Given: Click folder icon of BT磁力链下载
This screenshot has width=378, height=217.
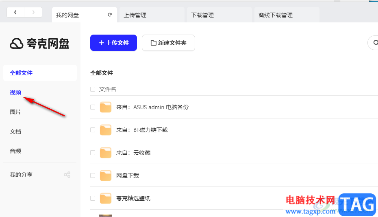Looking at the screenshot, I should (106, 130).
